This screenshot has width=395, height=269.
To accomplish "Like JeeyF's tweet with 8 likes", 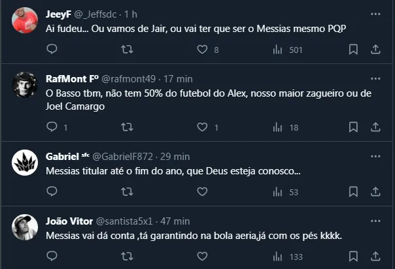I will 203,50.
